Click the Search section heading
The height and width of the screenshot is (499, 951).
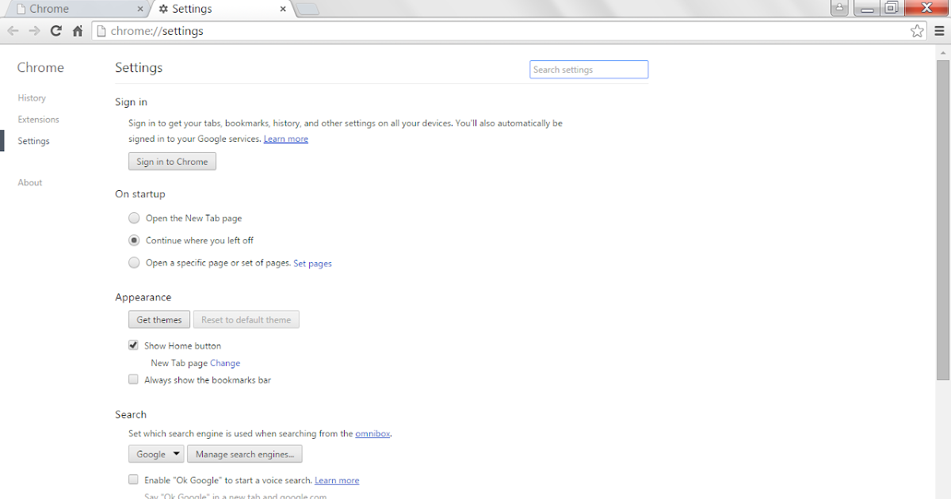131,414
